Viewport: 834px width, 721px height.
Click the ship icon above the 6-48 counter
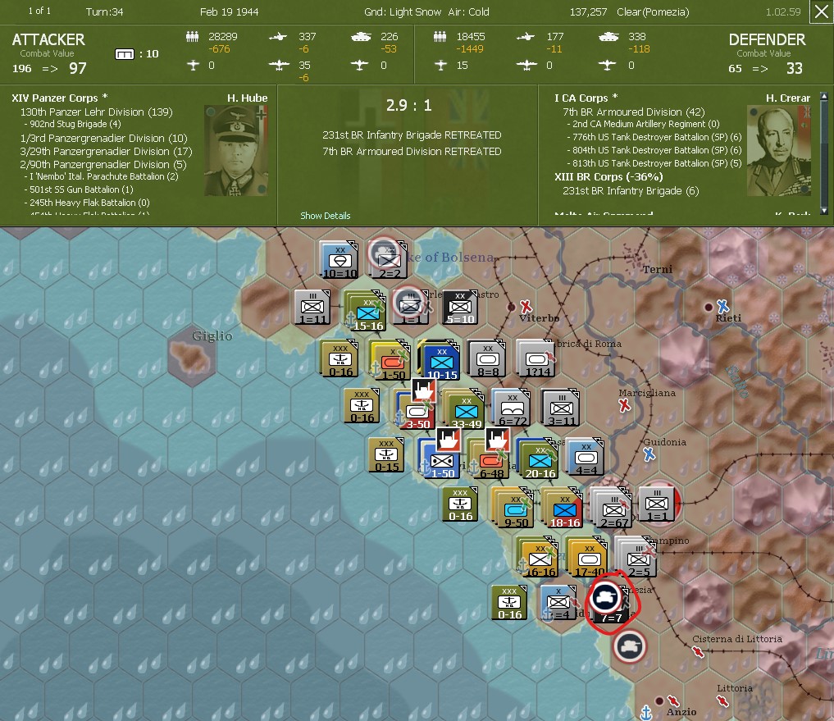tap(498, 439)
